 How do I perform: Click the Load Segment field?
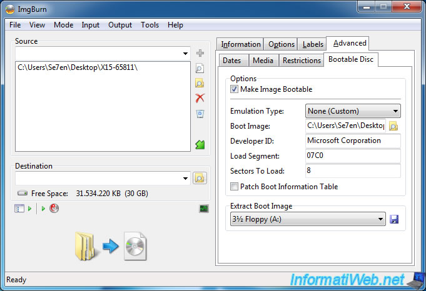[x=353, y=155]
